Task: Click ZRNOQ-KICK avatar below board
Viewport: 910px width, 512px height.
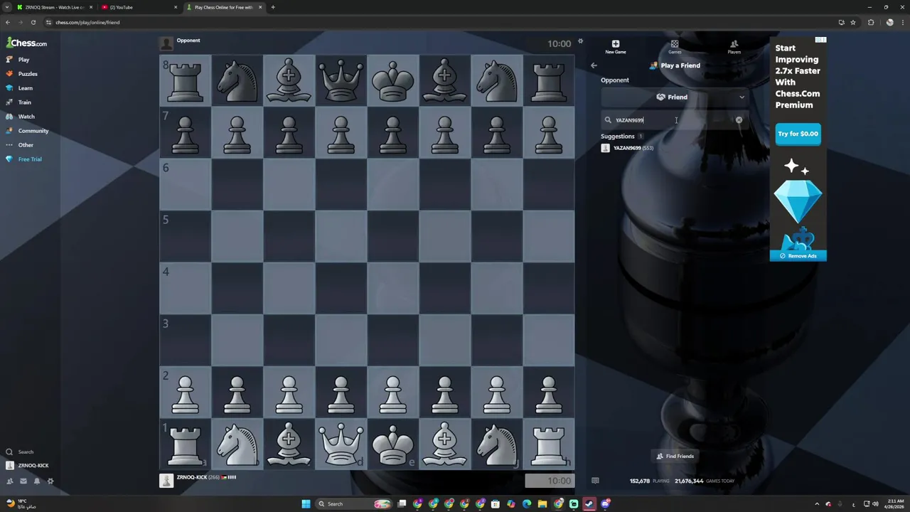Action: pos(166,481)
